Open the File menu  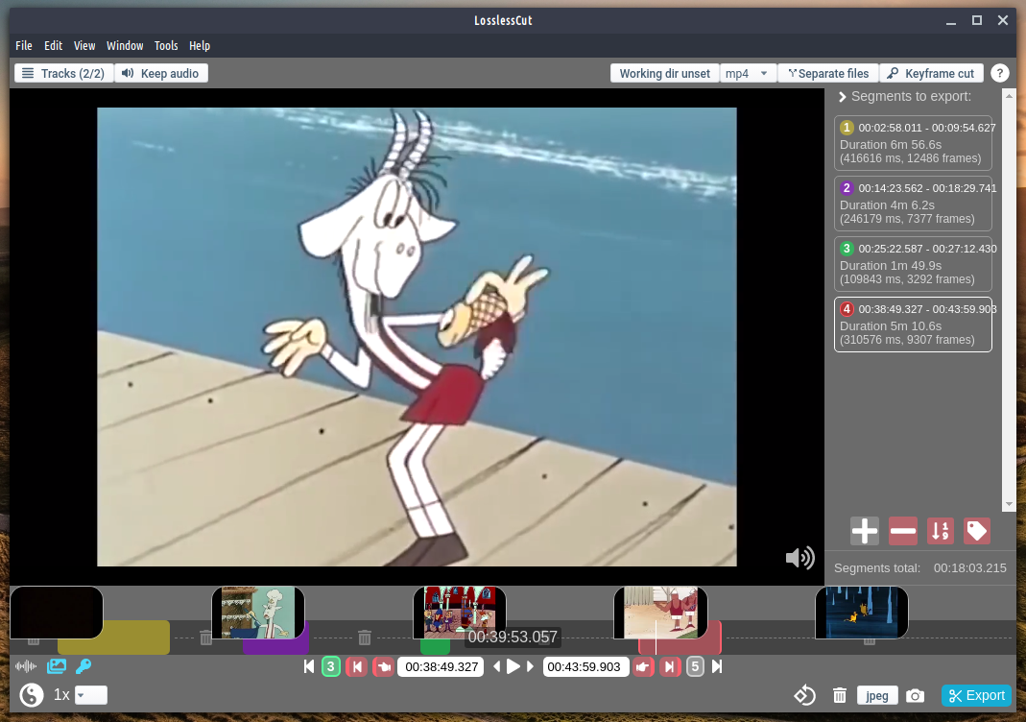(x=24, y=46)
